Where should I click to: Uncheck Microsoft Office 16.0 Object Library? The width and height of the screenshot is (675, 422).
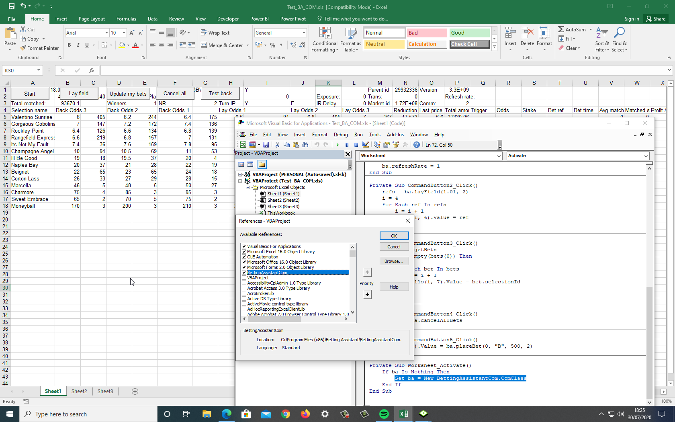(244, 262)
